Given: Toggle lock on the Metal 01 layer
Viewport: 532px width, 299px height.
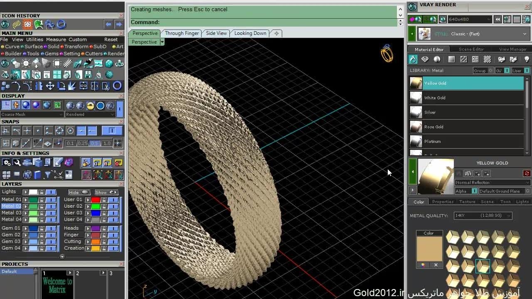Looking at the screenshot, I should pos(42,200).
